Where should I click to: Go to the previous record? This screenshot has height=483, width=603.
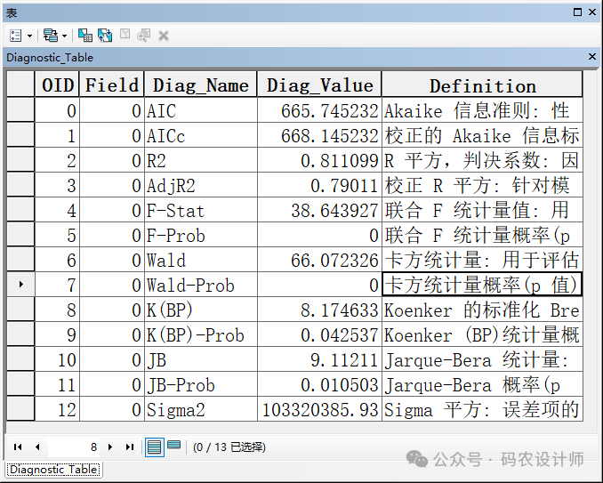(x=37, y=447)
